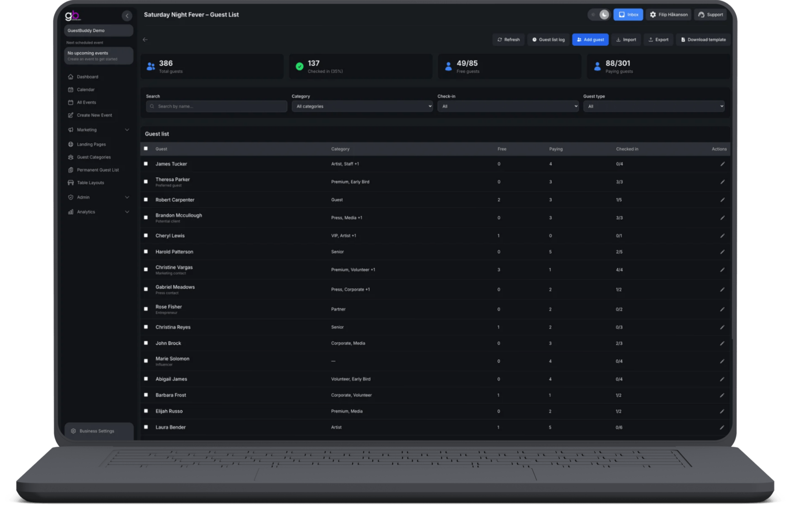791x509 pixels.
Task: Open the Guest type dropdown
Action: (654, 106)
